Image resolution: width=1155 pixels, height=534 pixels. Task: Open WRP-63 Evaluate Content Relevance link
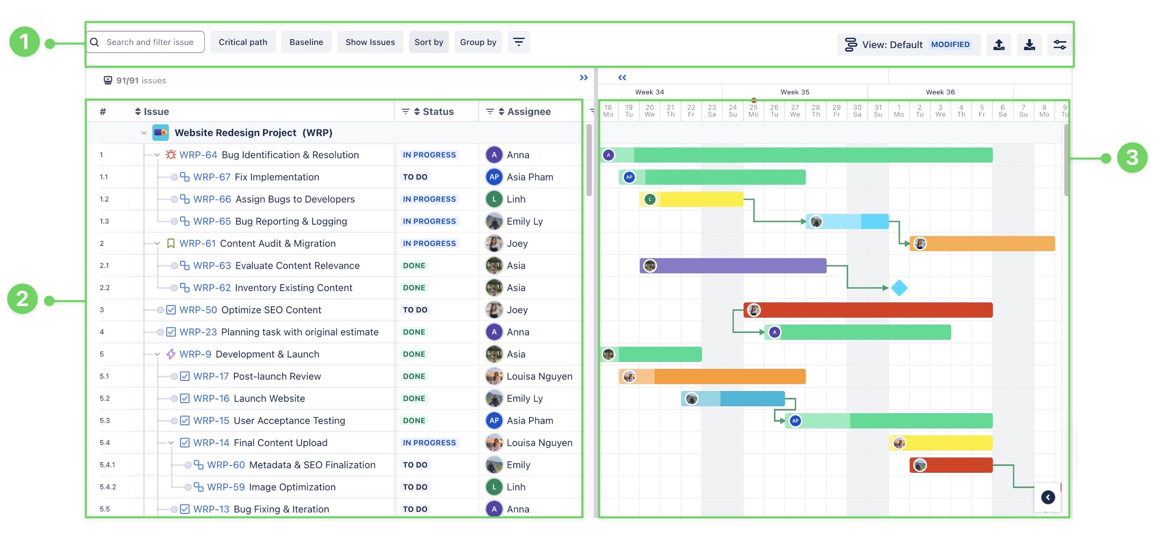212,265
